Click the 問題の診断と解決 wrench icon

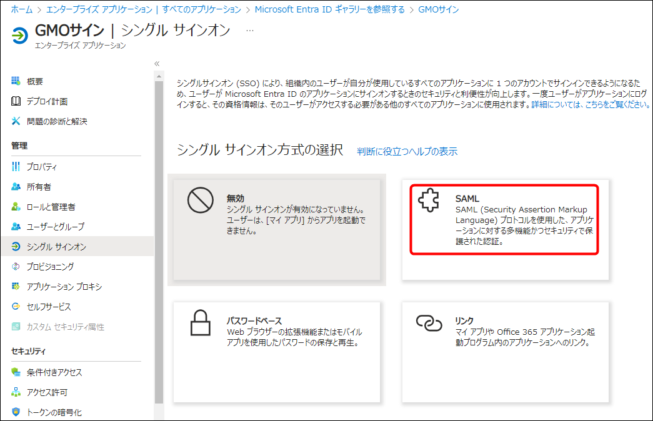coord(16,121)
